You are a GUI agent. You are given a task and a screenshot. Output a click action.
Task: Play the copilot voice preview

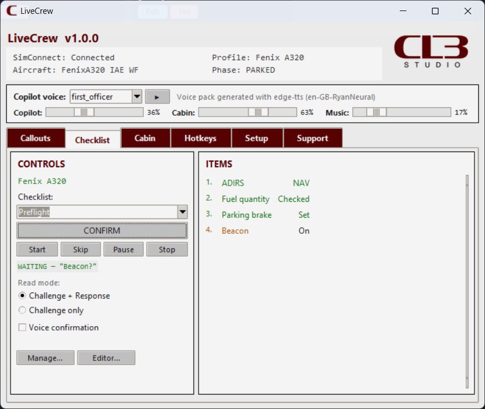coord(157,96)
